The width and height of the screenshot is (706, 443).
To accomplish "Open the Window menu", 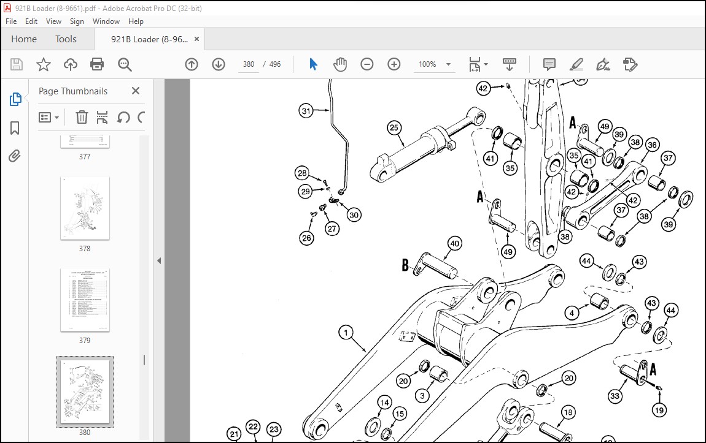I will [106, 21].
